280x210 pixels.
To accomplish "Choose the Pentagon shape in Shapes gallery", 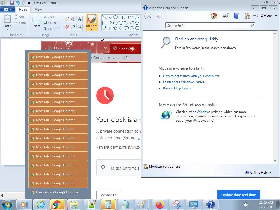I will coord(115,23).
